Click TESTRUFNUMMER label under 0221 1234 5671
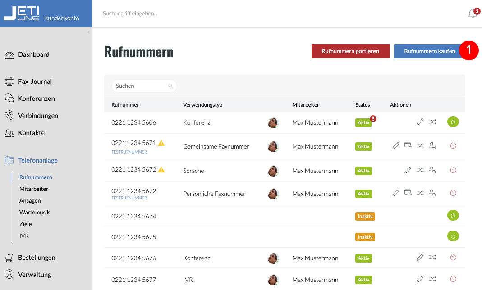This screenshot has width=482, height=290. [x=129, y=152]
